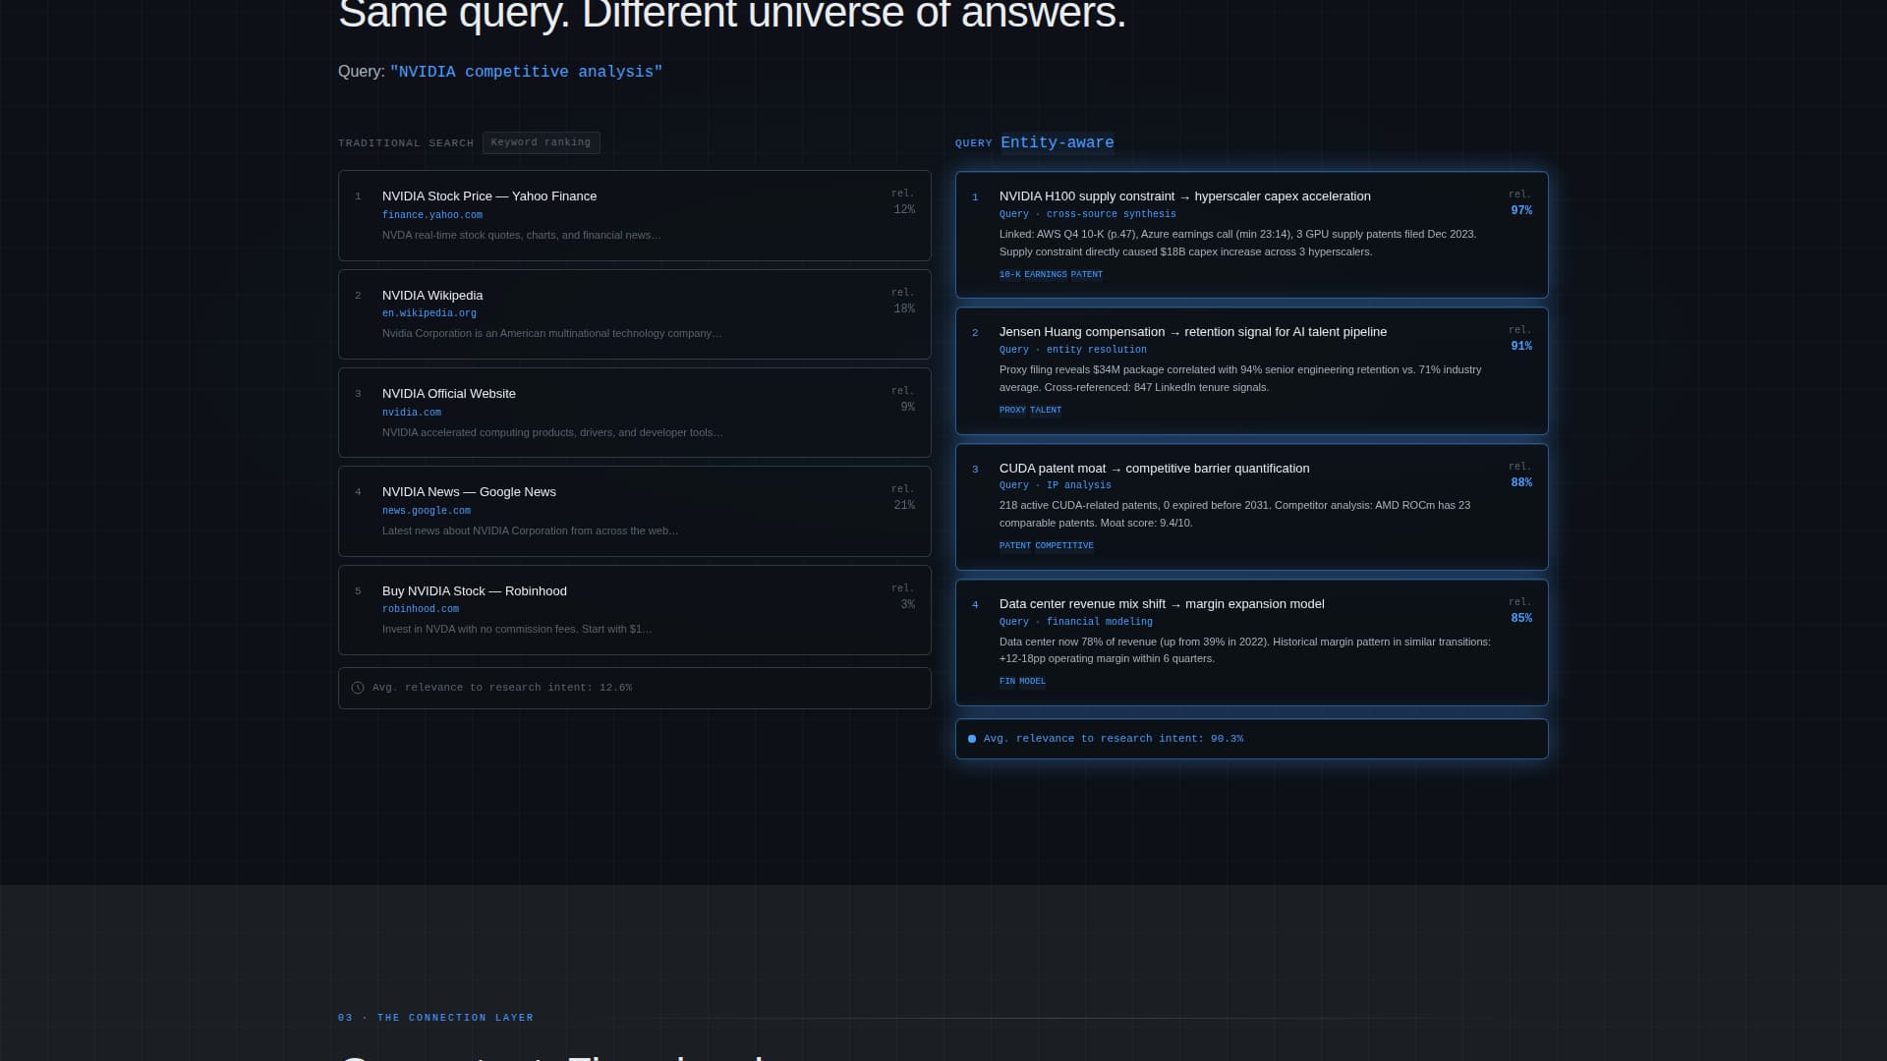Click the 21% relevance value for Google News
This screenshot has width=1887, height=1061.
(904, 506)
